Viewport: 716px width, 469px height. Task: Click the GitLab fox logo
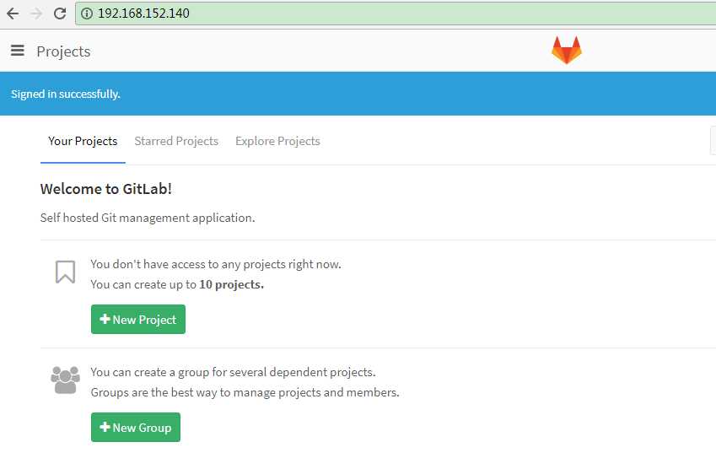point(566,50)
